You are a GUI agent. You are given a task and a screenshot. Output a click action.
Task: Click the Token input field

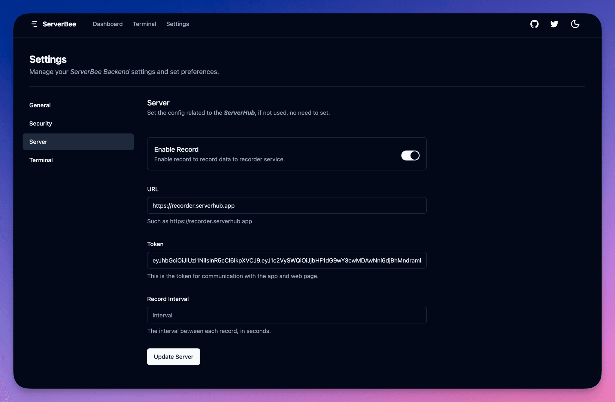(287, 260)
